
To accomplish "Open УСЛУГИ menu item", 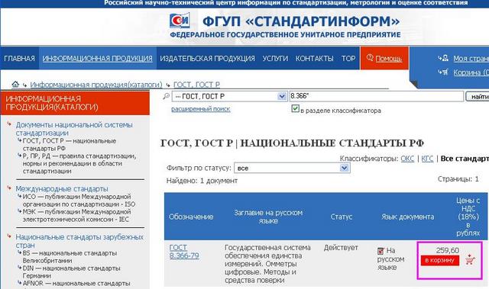I will point(275,58).
